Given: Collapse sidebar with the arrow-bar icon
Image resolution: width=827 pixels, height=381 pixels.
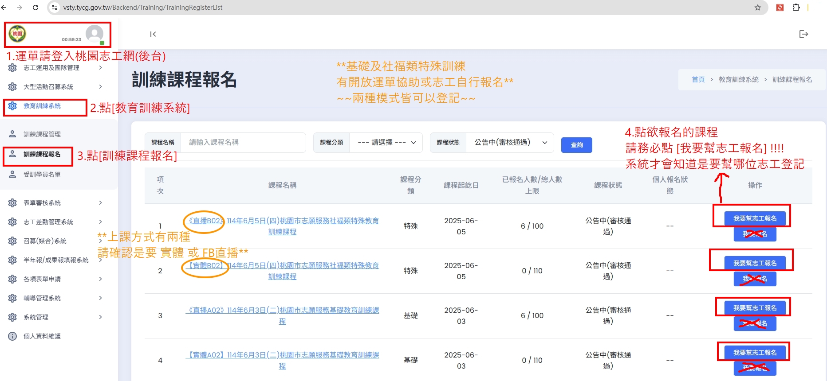Looking at the screenshot, I should [x=153, y=34].
